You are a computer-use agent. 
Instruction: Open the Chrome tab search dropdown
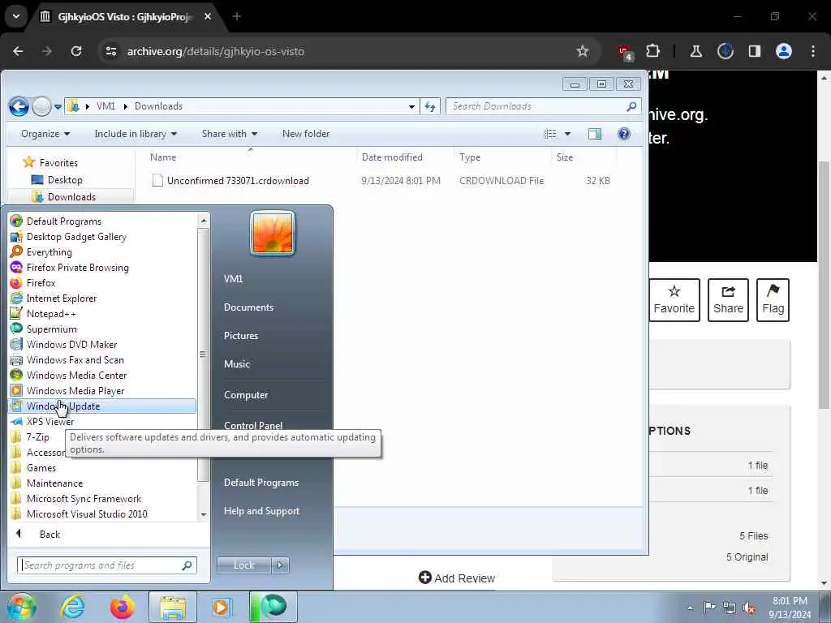(x=16, y=16)
